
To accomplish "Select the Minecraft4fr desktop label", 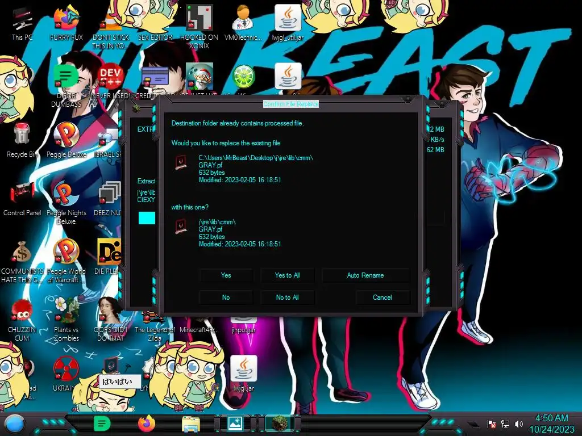I will tap(199, 330).
